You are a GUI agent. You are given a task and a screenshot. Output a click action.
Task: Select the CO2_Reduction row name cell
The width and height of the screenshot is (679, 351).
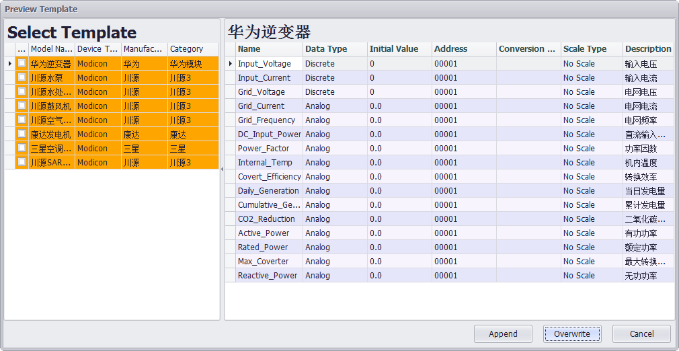coord(268,219)
